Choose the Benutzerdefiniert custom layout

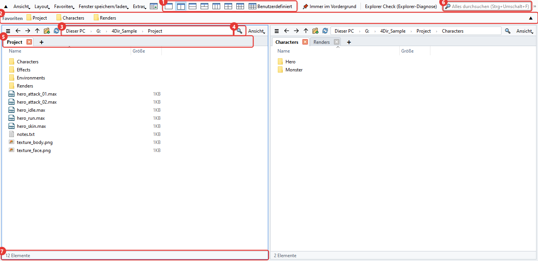[270, 7]
